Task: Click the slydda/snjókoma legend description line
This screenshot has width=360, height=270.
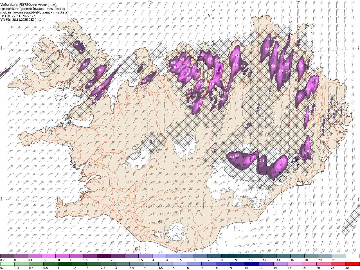Action: pyautogui.click(x=33, y=12)
